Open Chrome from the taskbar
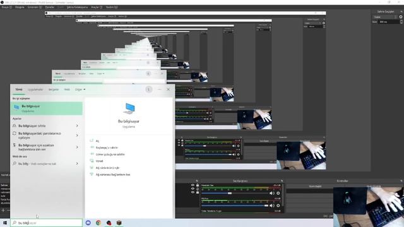Image resolution: width=404 pixels, height=227 pixels. click(x=98, y=223)
